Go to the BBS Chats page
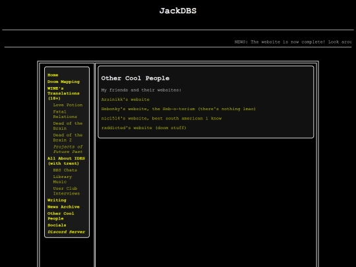Image resolution: width=356 pixels, height=267 pixels. tap(65, 170)
